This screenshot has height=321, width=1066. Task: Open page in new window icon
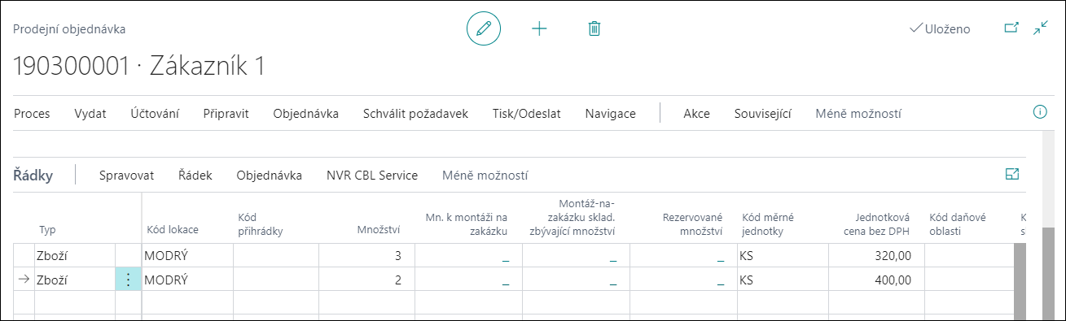tap(1011, 28)
